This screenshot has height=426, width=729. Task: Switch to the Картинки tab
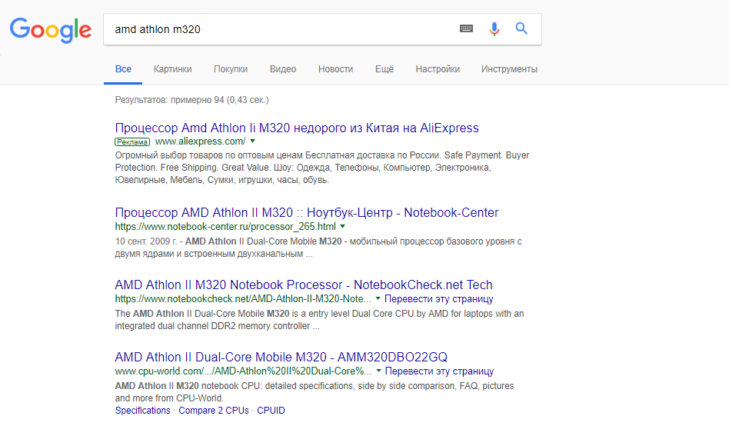(x=172, y=69)
